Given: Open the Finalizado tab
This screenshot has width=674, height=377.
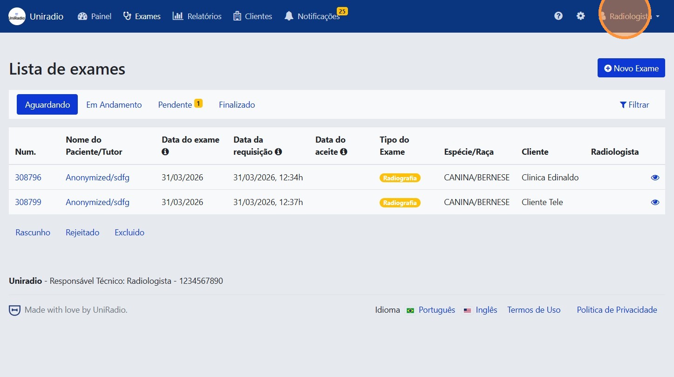Looking at the screenshot, I should click(x=237, y=105).
